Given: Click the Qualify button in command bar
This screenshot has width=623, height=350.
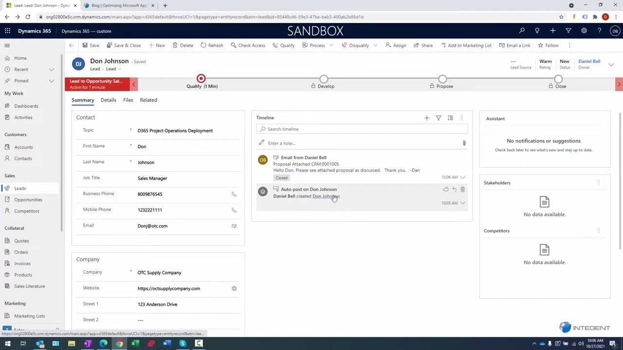Looking at the screenshot, I should click(284, 45).
